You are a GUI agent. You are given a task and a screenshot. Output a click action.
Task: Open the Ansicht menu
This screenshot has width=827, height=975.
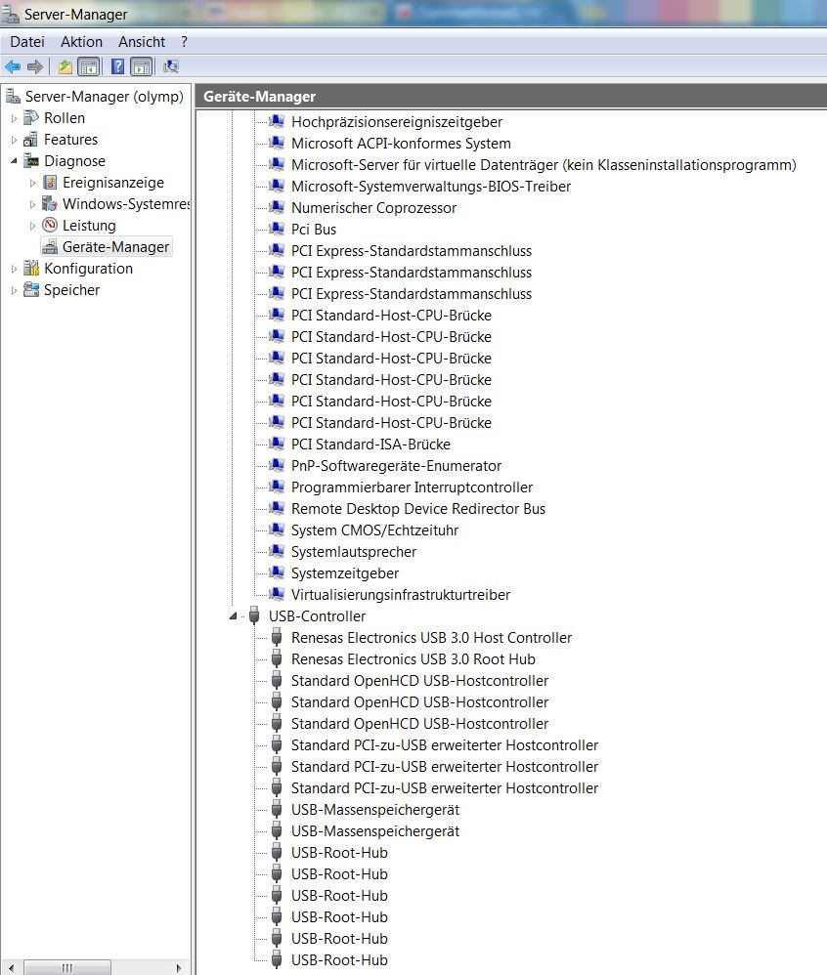point(142,42)
